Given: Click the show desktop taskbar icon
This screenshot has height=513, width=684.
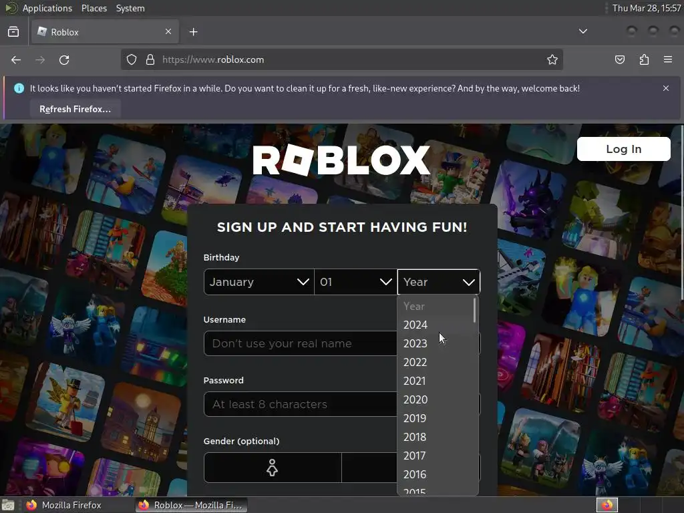Looking at the screenshot, I should (8, 505).
